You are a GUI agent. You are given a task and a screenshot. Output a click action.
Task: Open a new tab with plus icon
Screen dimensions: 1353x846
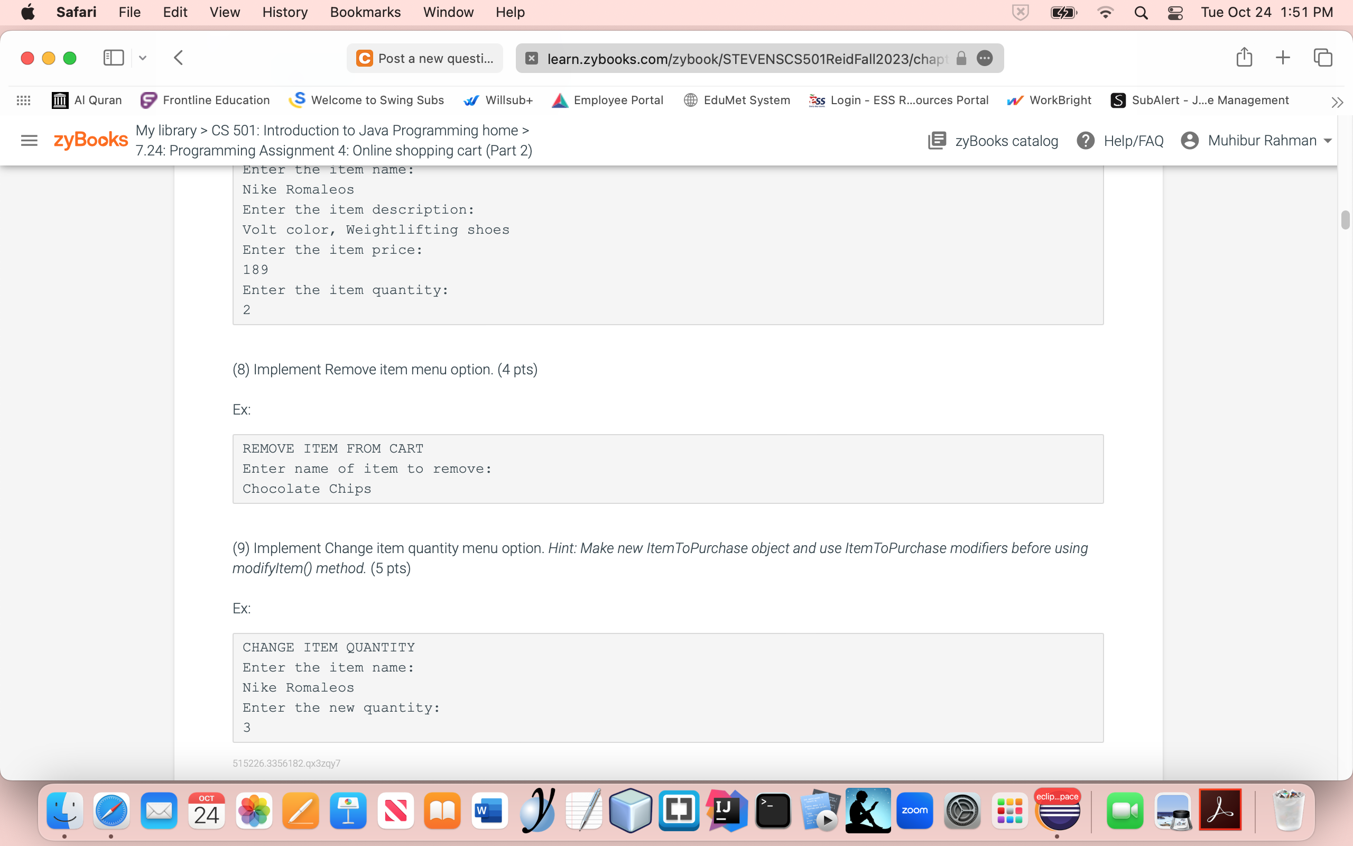pyautogui.click(x=1283, y=58)
